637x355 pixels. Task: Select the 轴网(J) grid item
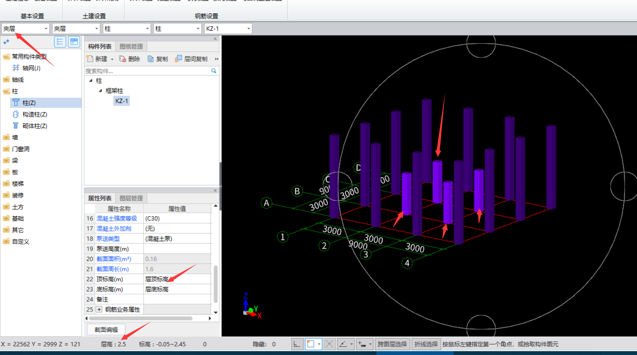[26, 68]
